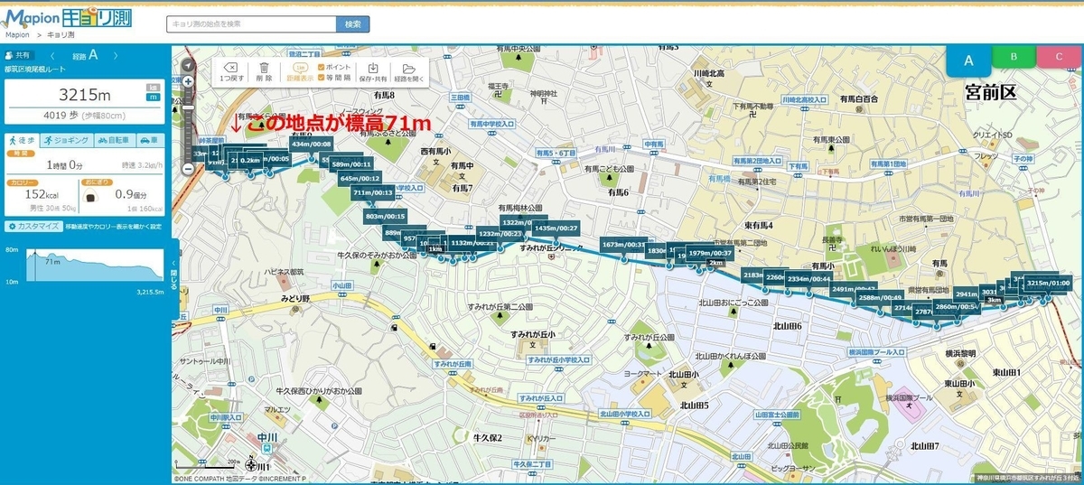
Task: Go to the previous route with left chevron
Action: point(53,56)
